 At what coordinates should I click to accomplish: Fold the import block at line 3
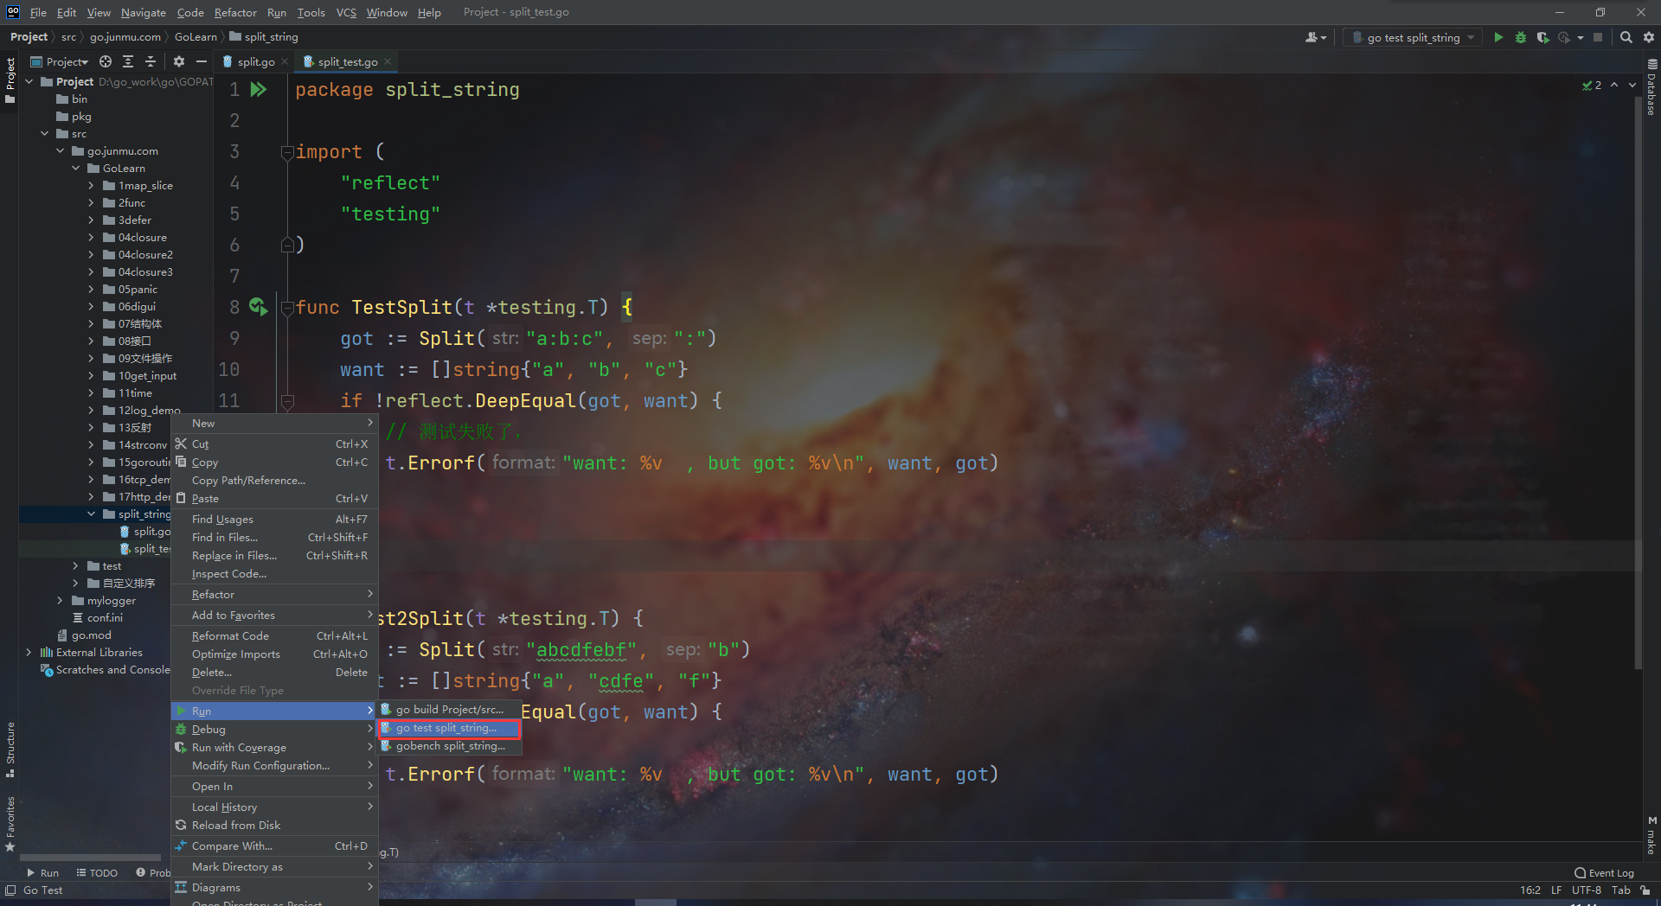tap(287, 152)
